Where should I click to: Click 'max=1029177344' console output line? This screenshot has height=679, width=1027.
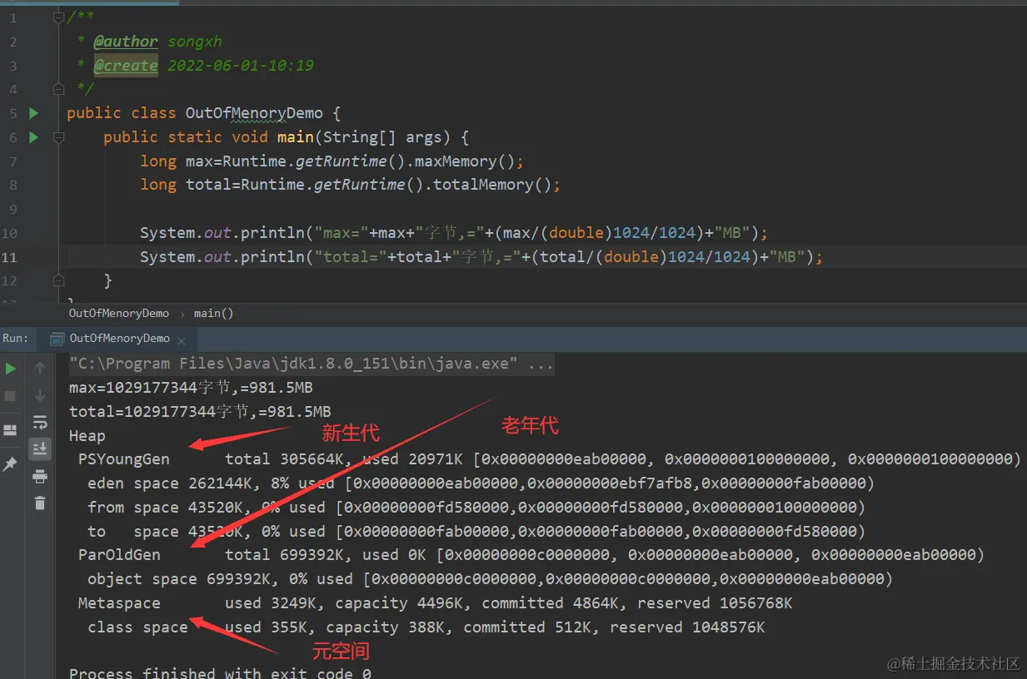(191, 388)
